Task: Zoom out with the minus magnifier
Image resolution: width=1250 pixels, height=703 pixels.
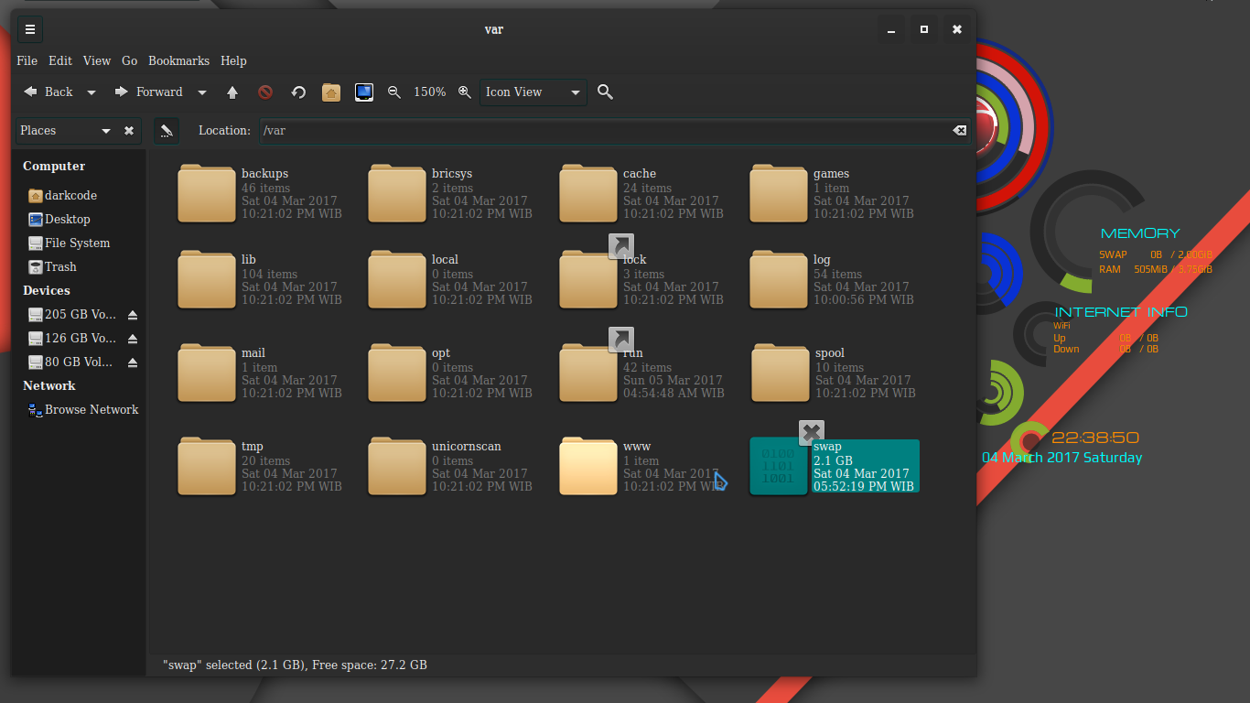Action: point(394,92)
